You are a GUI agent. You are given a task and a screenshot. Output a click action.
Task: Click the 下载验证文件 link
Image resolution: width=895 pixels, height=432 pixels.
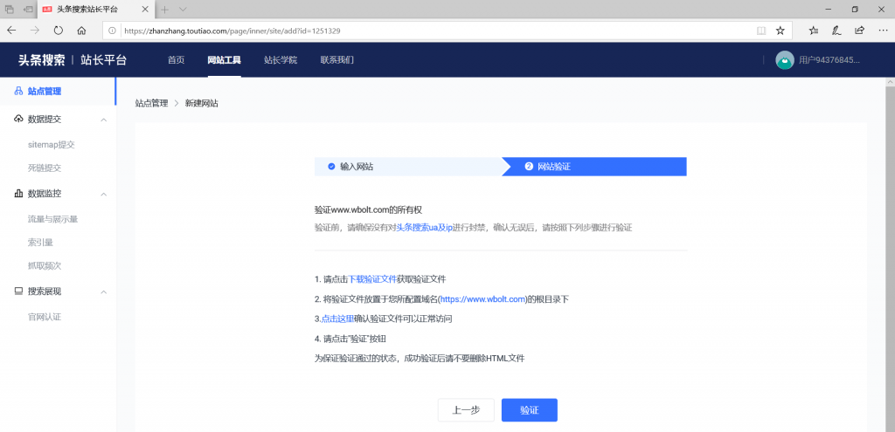[372, 279]
